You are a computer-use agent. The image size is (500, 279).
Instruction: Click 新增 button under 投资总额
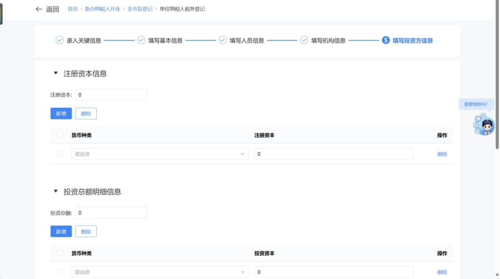tap(61, 232)
